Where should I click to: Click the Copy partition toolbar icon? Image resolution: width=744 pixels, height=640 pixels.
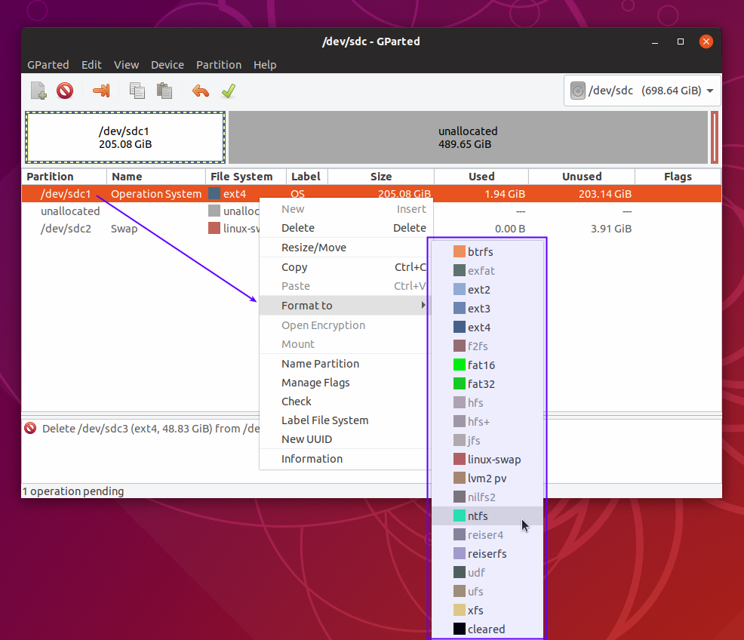pos(137,91)
